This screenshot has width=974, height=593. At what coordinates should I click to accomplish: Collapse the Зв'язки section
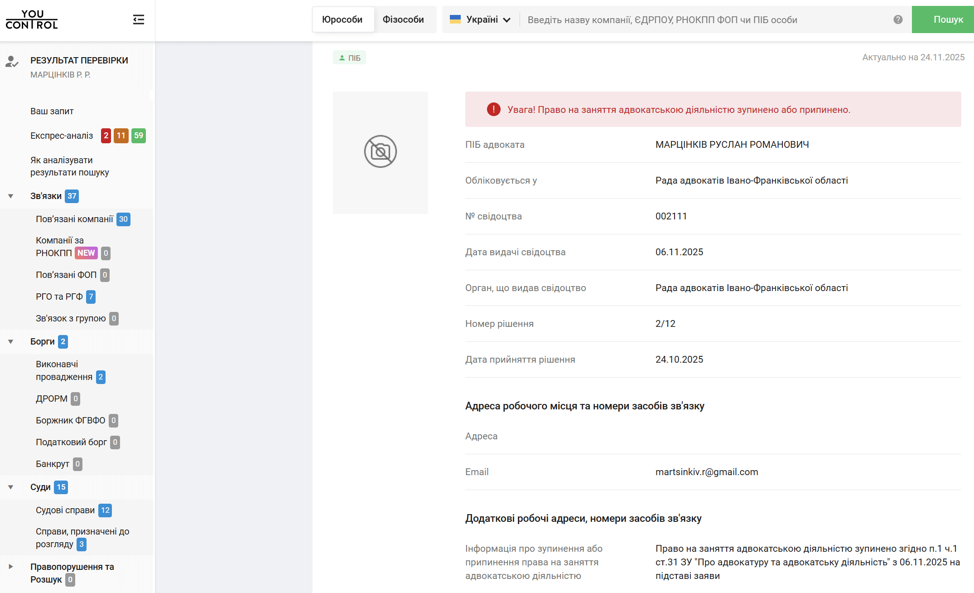pyautogui.click(x=10, y=196)
